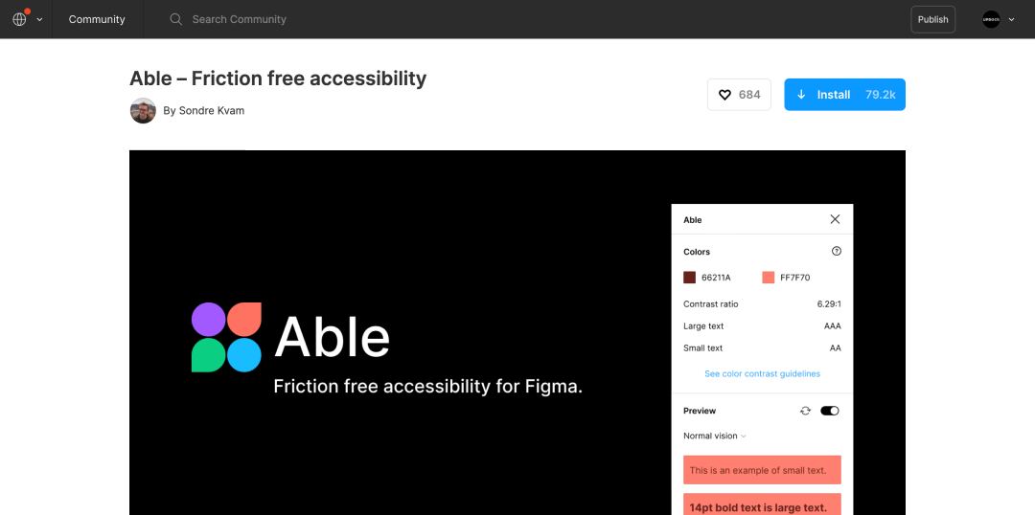Click the 66211A hex value text
The height and width of the screenshot is (515, 1035).
716,278
